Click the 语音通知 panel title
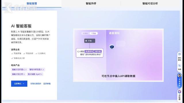 [x=114, y=33]
